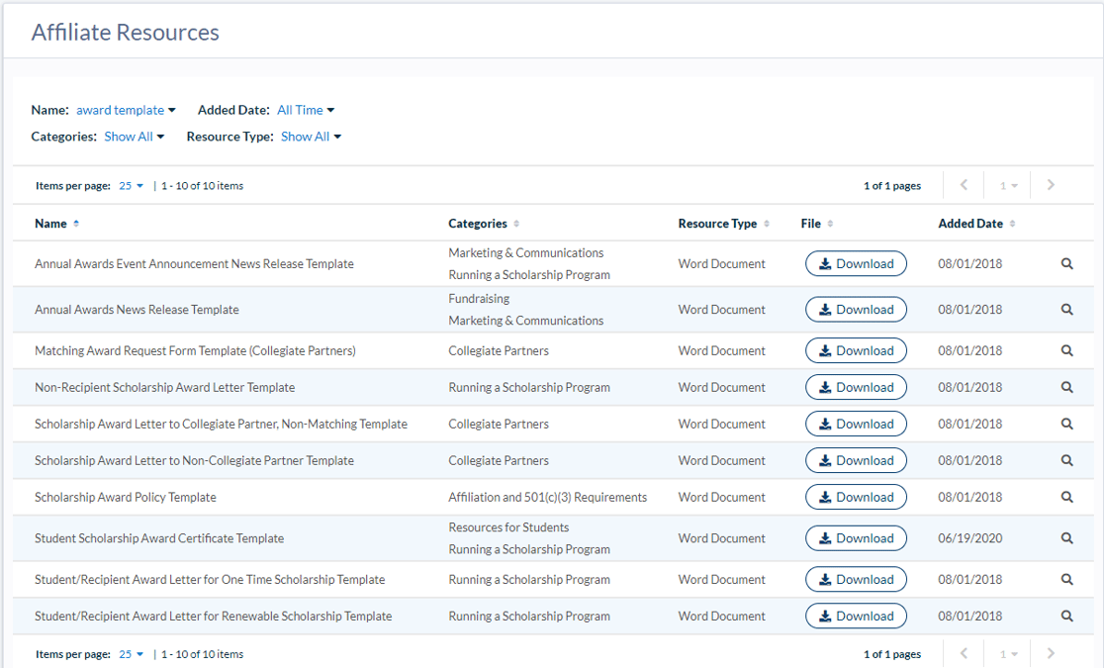Open magnifier for Annual Awards News Release Template
Screen dimensions: 1104x668
pyautogui.click(x=1066, y=310)
